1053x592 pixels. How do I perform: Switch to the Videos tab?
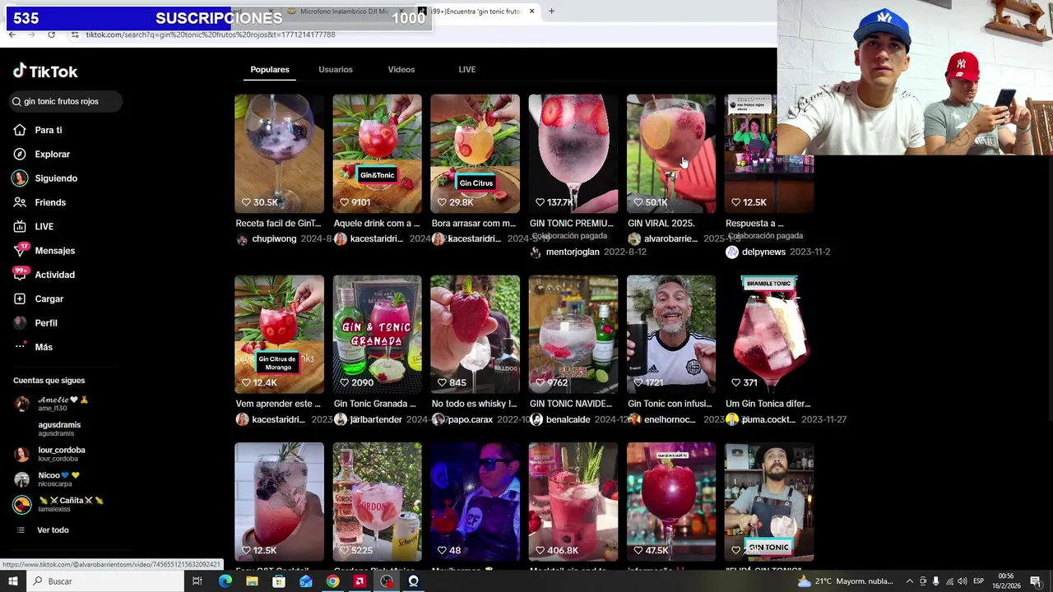401,69
